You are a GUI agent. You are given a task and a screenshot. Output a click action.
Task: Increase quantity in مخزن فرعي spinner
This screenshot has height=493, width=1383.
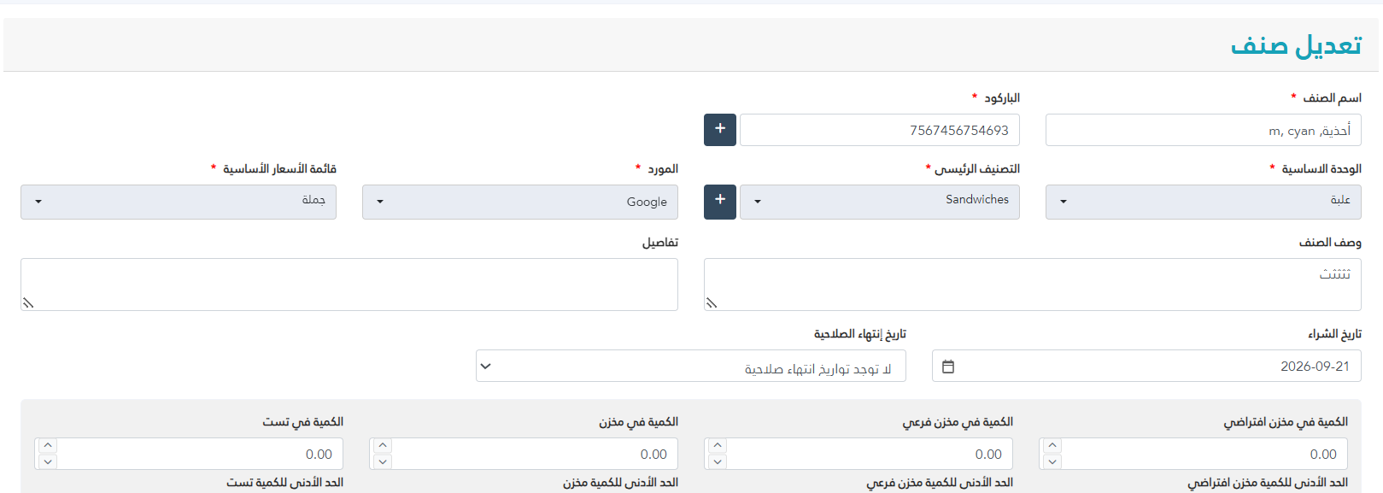718,446
